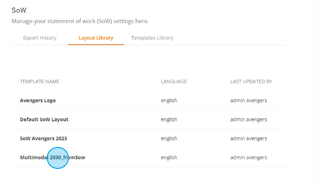Select the SoW Avengers 2023 layout
This screenshot has width=319, height=187.
tap(44, 138)
